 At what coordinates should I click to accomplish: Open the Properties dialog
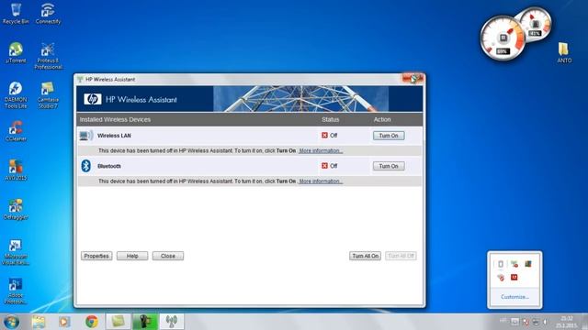[x=96, y=256]
